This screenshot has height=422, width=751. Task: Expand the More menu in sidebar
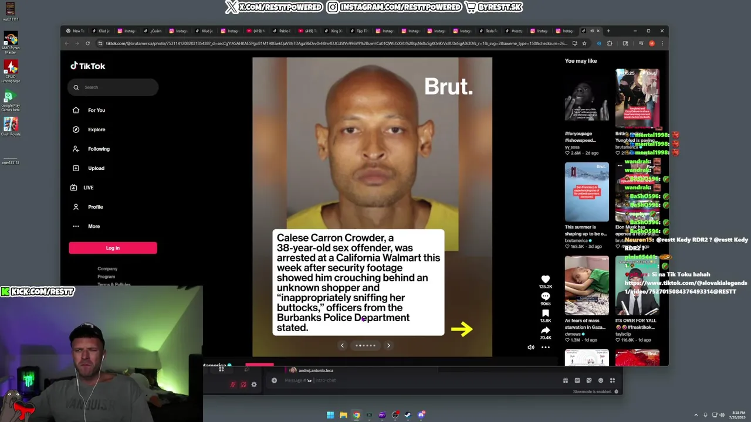click(x=86, y=226)
